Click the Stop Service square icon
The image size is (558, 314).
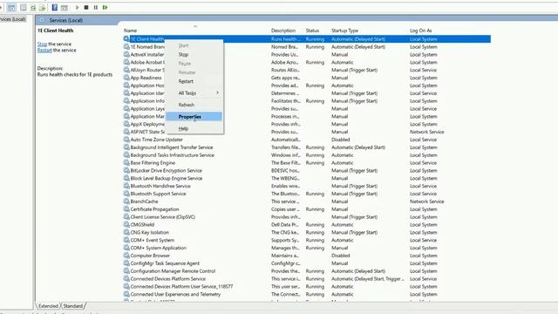point(86,7)
